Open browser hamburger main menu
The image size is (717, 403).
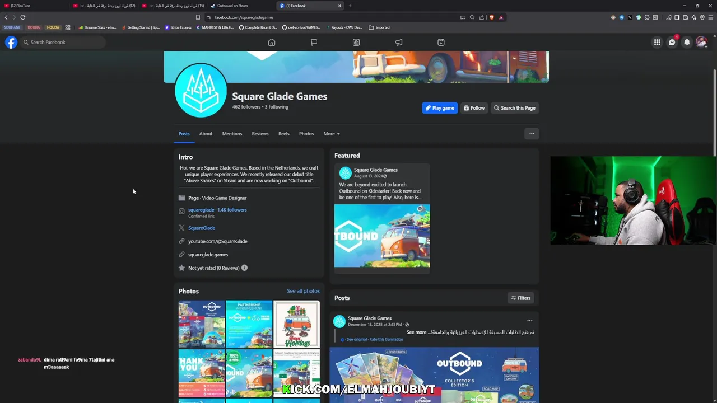coord(711,17)
